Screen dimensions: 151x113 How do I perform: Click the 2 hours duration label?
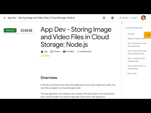(57, 51)
